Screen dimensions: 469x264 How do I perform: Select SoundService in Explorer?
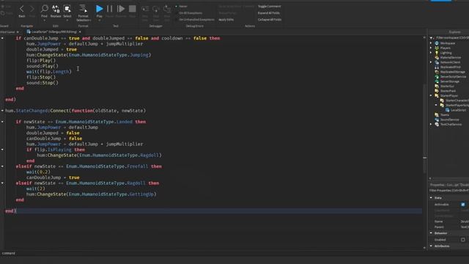(x=449, y=120)
